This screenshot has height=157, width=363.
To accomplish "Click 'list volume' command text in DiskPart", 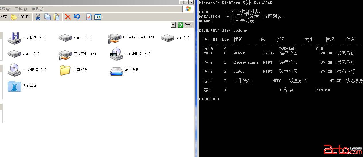I will pos(234,30).
